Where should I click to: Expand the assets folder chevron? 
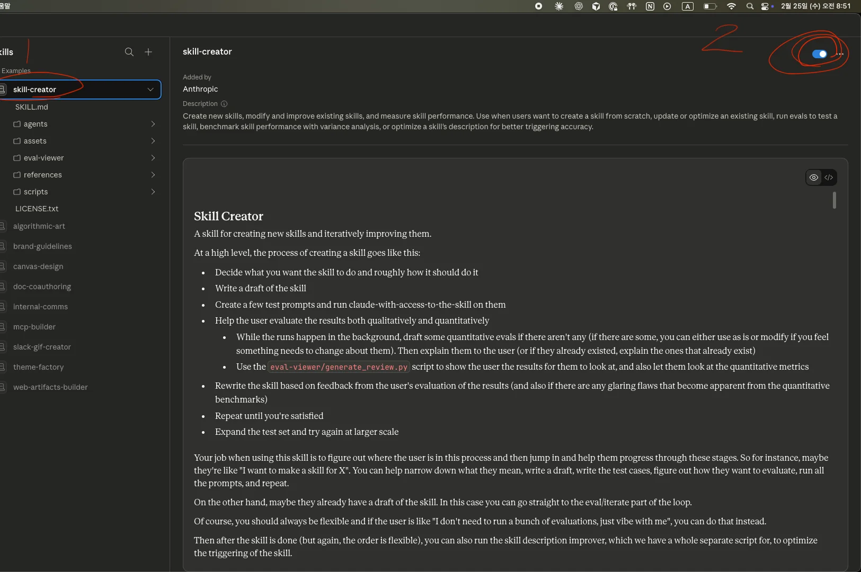click(153, 141)
